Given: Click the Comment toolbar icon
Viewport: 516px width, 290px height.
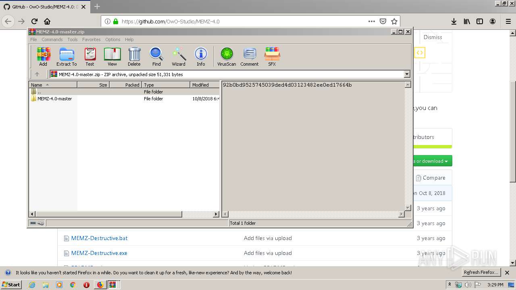Looking at the screenshot, I should point(250,56).
